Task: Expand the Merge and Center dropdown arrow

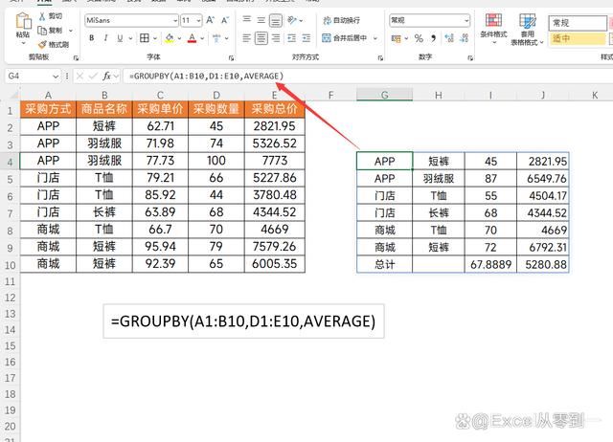Action: coord(375,38)
